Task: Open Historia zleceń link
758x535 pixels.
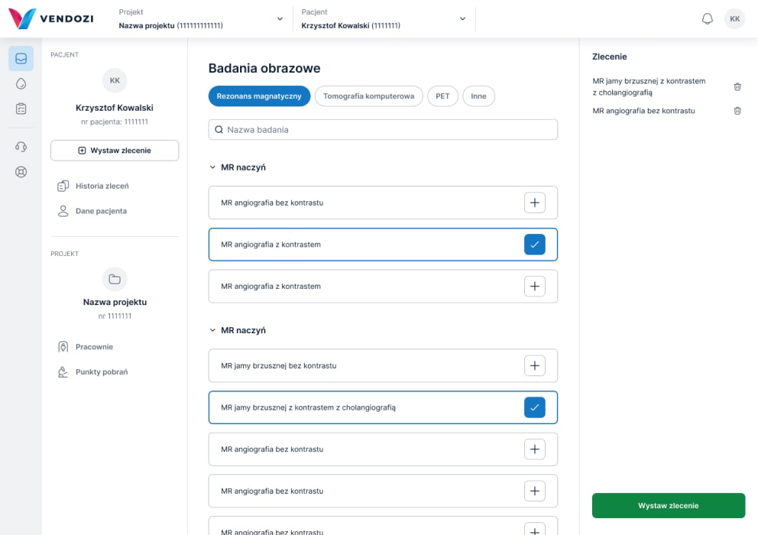Action: [102, 186]
